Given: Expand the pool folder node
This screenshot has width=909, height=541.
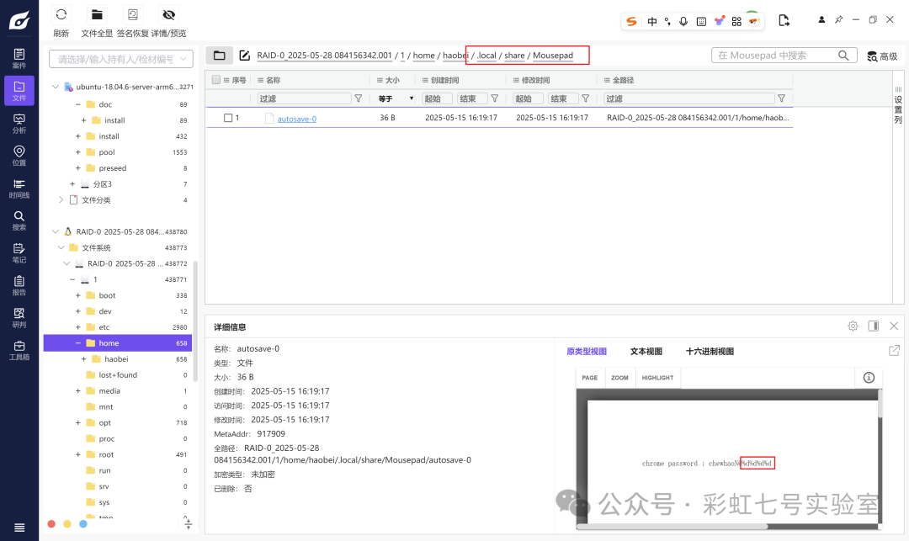Looking at the screenshot, I should 77,151.
